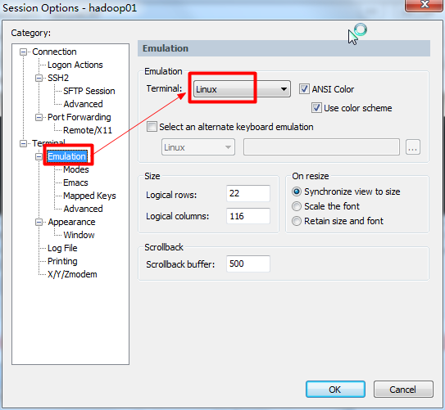Select SSH2 category
This screenshot has width=445, height=410.
[x=58, y=78]
